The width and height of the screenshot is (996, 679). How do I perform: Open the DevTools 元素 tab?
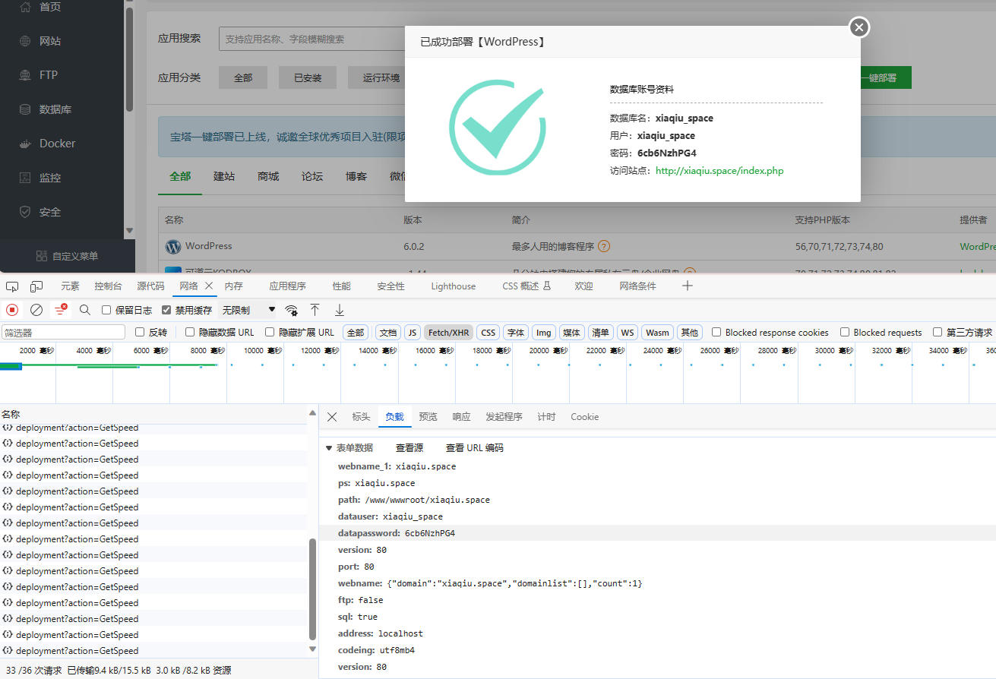pos(70,286)
